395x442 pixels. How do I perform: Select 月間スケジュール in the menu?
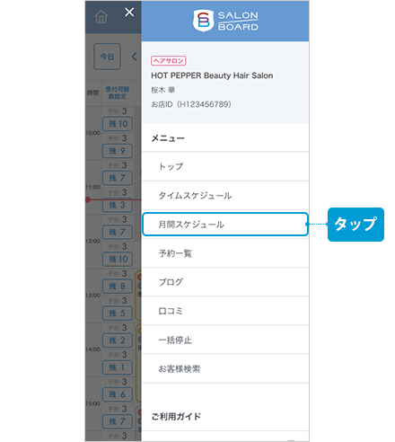point(225,225)
